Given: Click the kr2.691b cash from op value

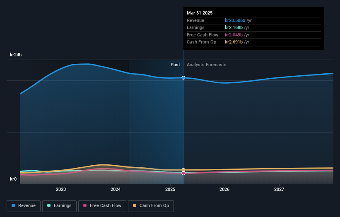Looking at the screenshot, I should click(x=234, y=42).
